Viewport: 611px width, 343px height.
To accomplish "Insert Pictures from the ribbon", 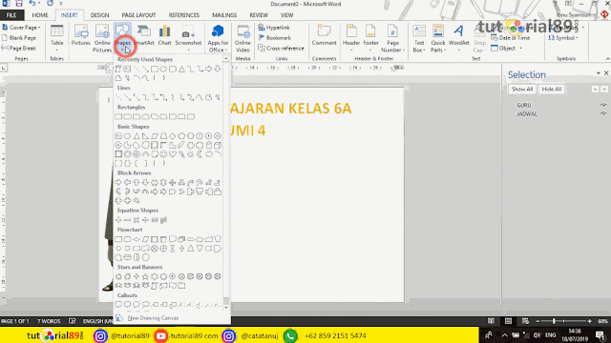I will point(80,36).
